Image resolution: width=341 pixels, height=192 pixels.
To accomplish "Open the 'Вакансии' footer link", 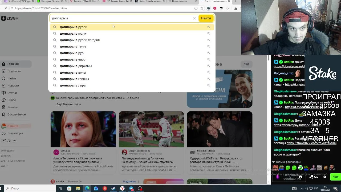I will click(6, 156).
